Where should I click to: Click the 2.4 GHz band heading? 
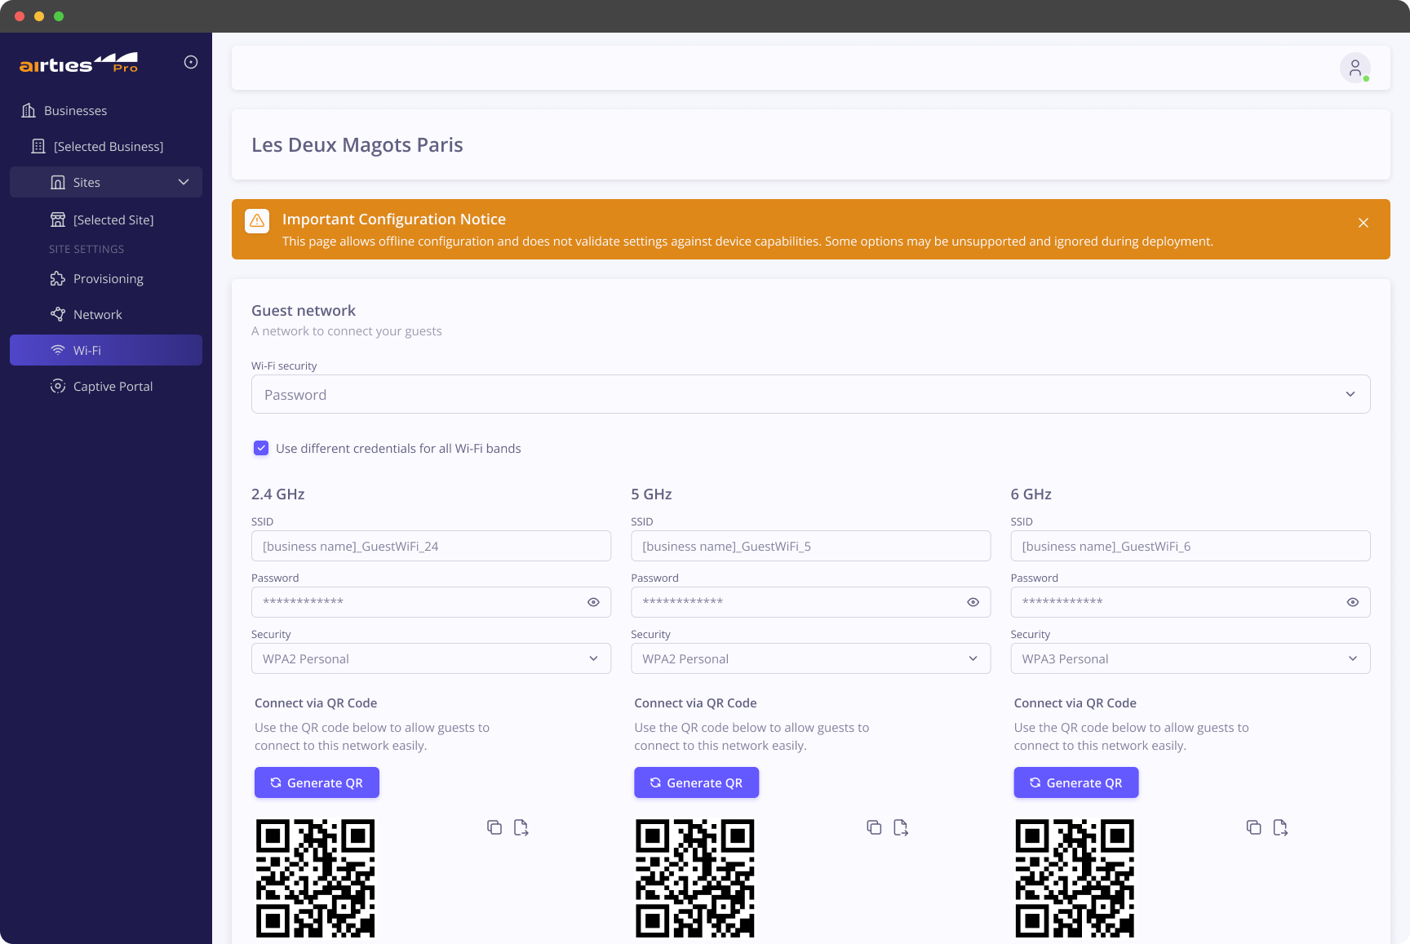(278, 494)
